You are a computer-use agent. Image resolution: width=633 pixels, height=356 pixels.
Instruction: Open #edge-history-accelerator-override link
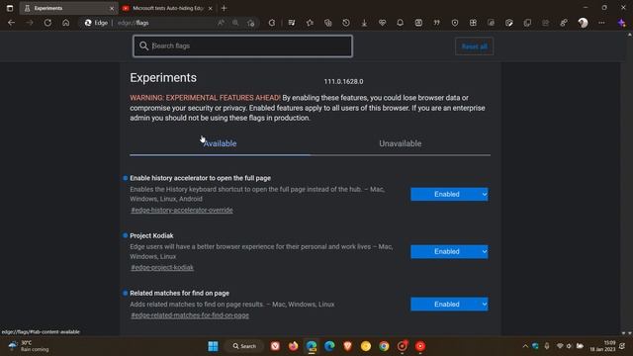(182, 210)
